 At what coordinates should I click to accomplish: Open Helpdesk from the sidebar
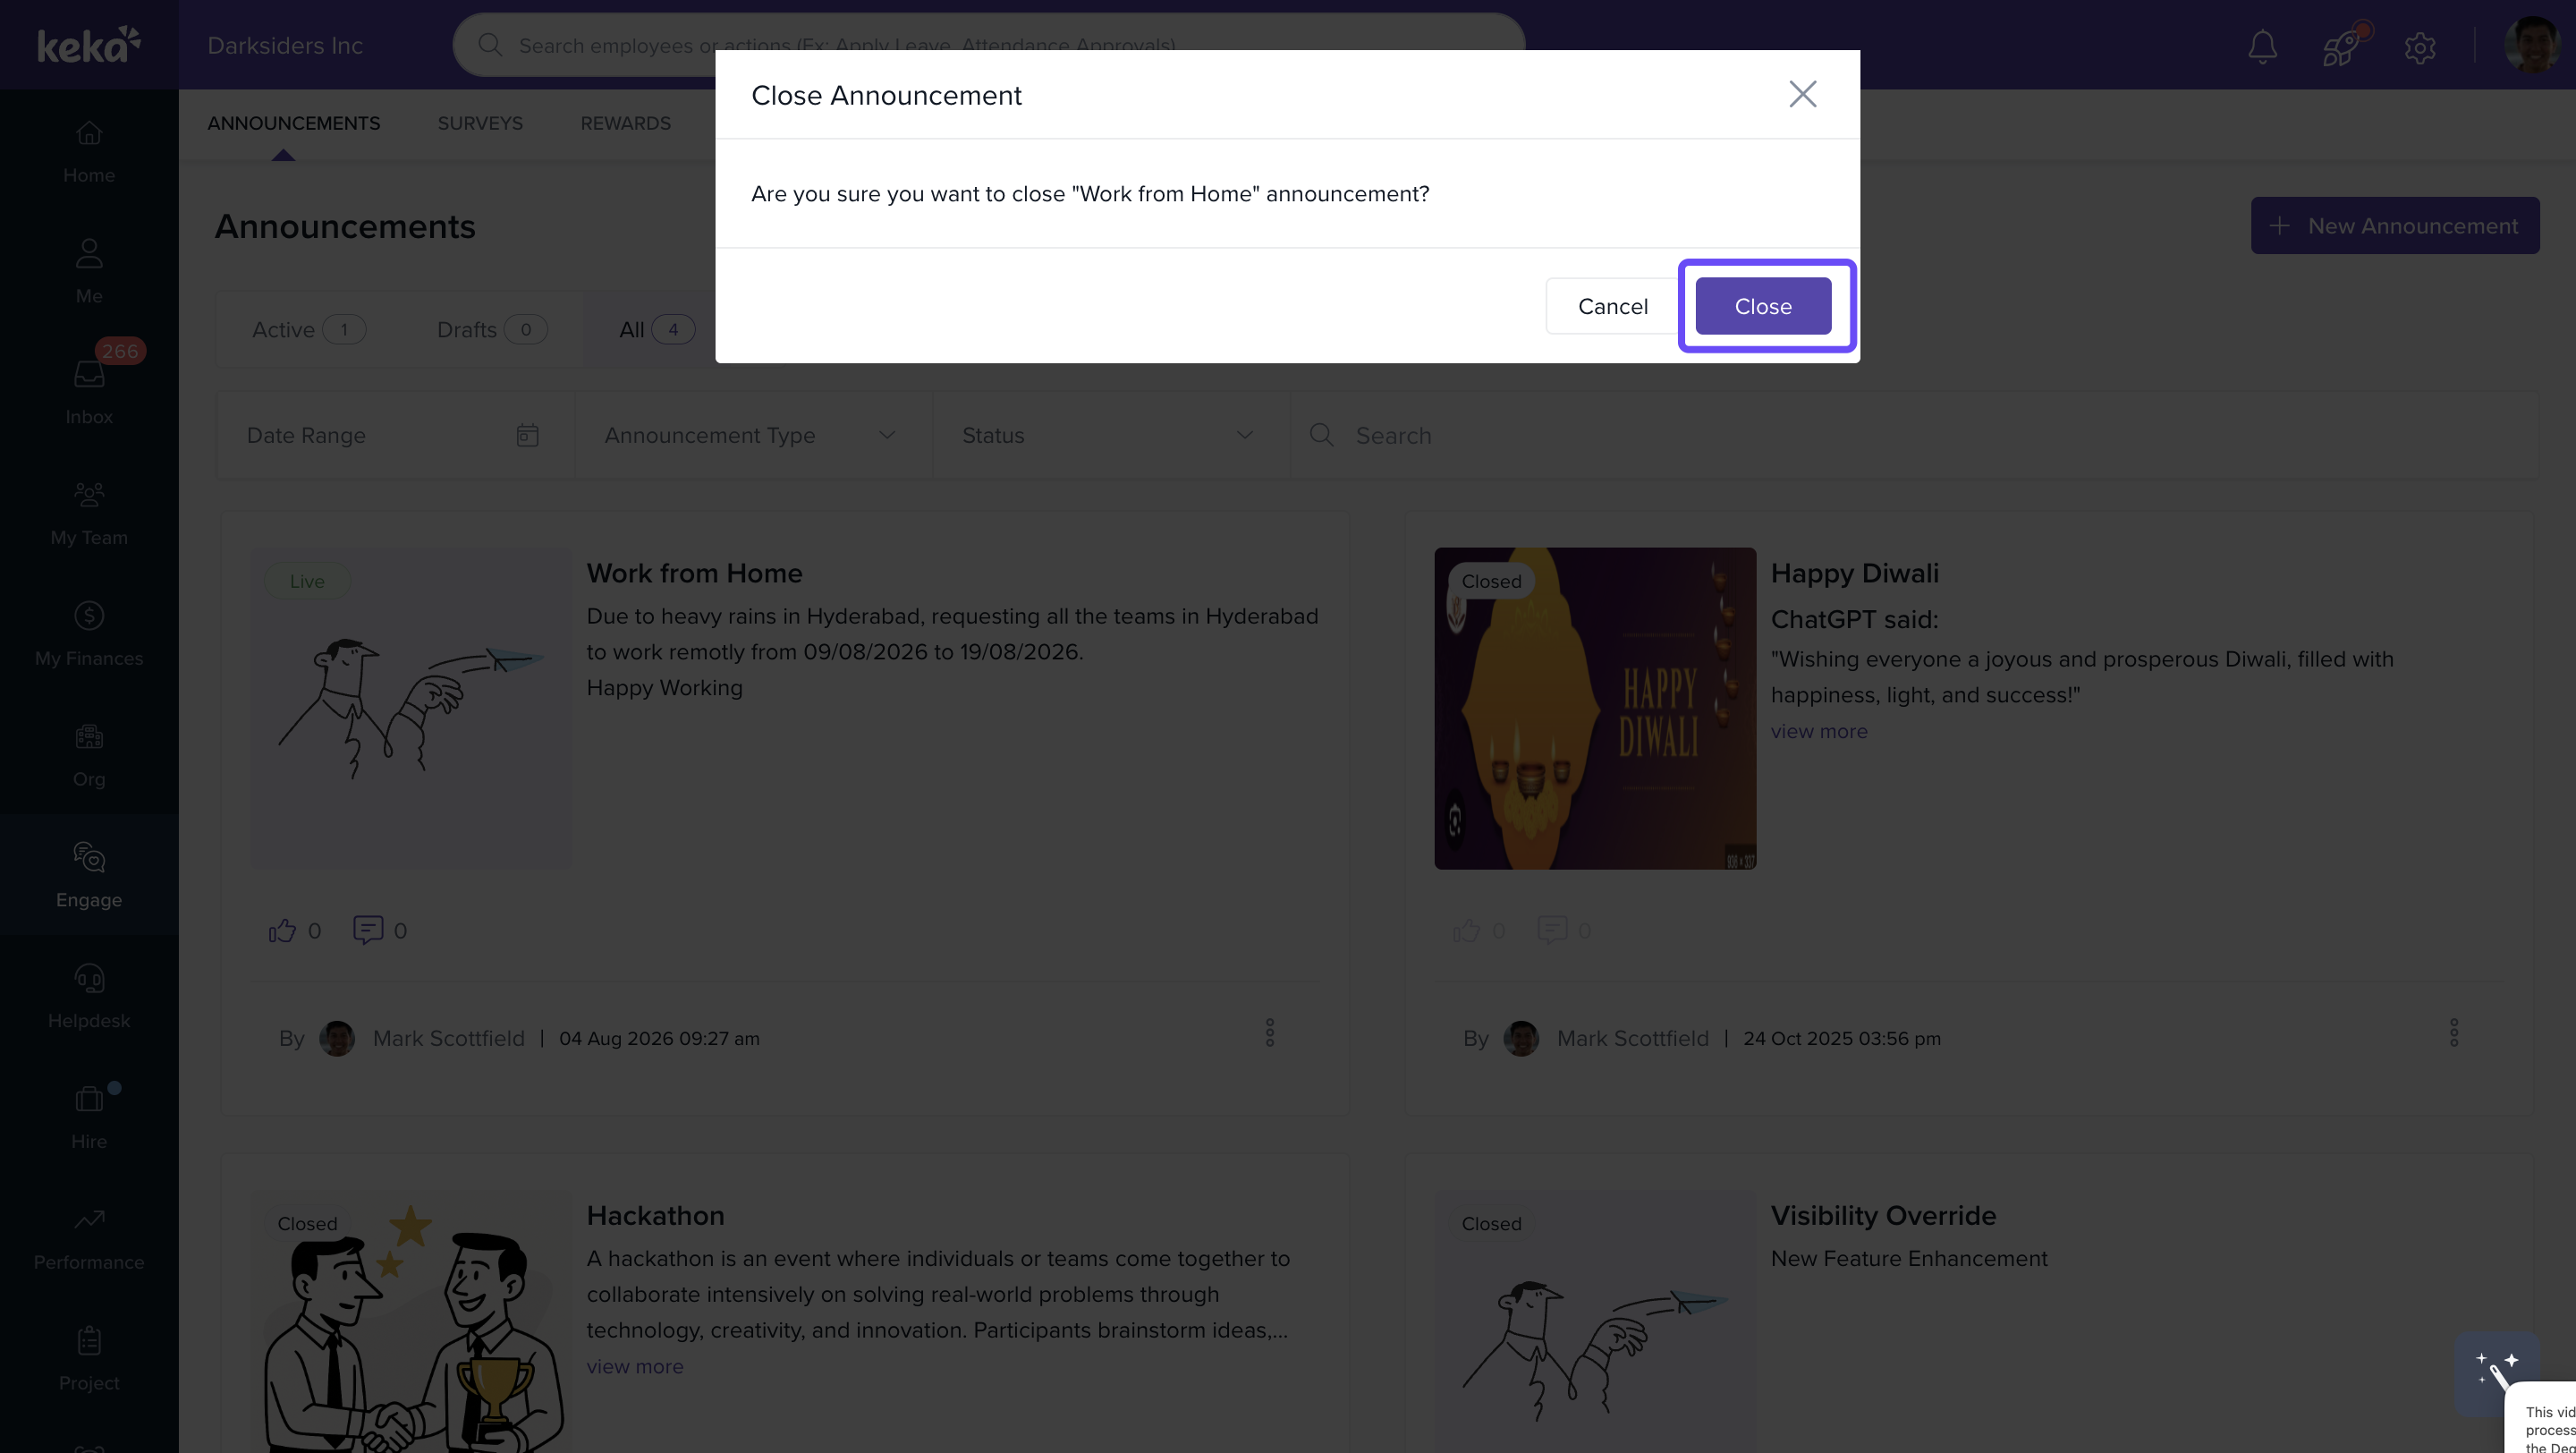click(x=89, y=996)
